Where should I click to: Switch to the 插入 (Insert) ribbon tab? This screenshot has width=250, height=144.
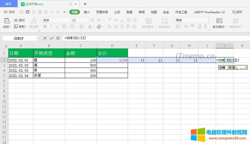[x=87, y=12]
